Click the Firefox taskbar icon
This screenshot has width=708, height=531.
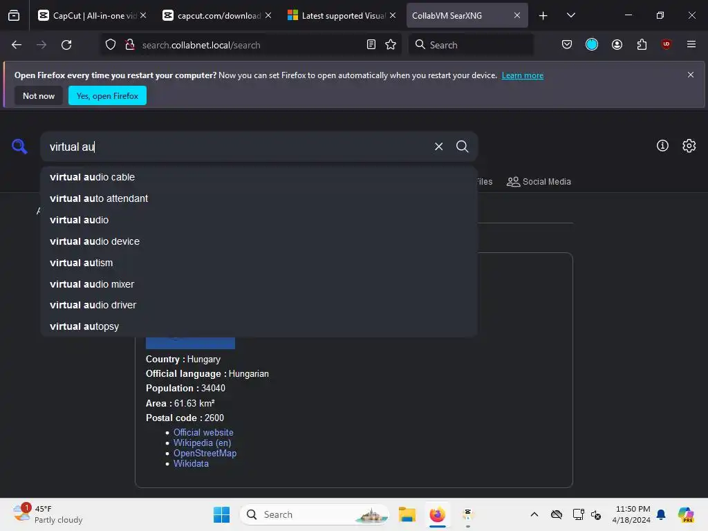[x=437, y=514]
